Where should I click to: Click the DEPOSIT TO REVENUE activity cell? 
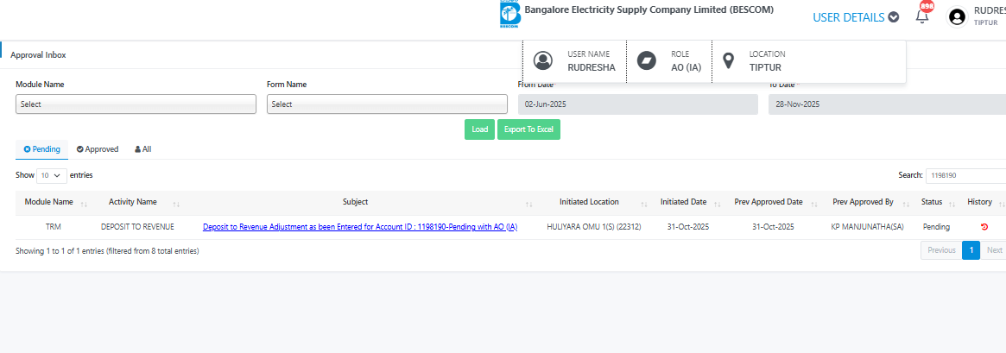tap(137, 227)
